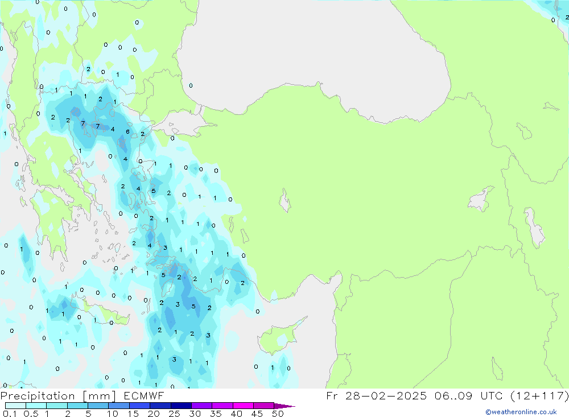Click the legend value '0.1'
The height and width of the screenshot is (417, 569).
(x=10, y=414)
